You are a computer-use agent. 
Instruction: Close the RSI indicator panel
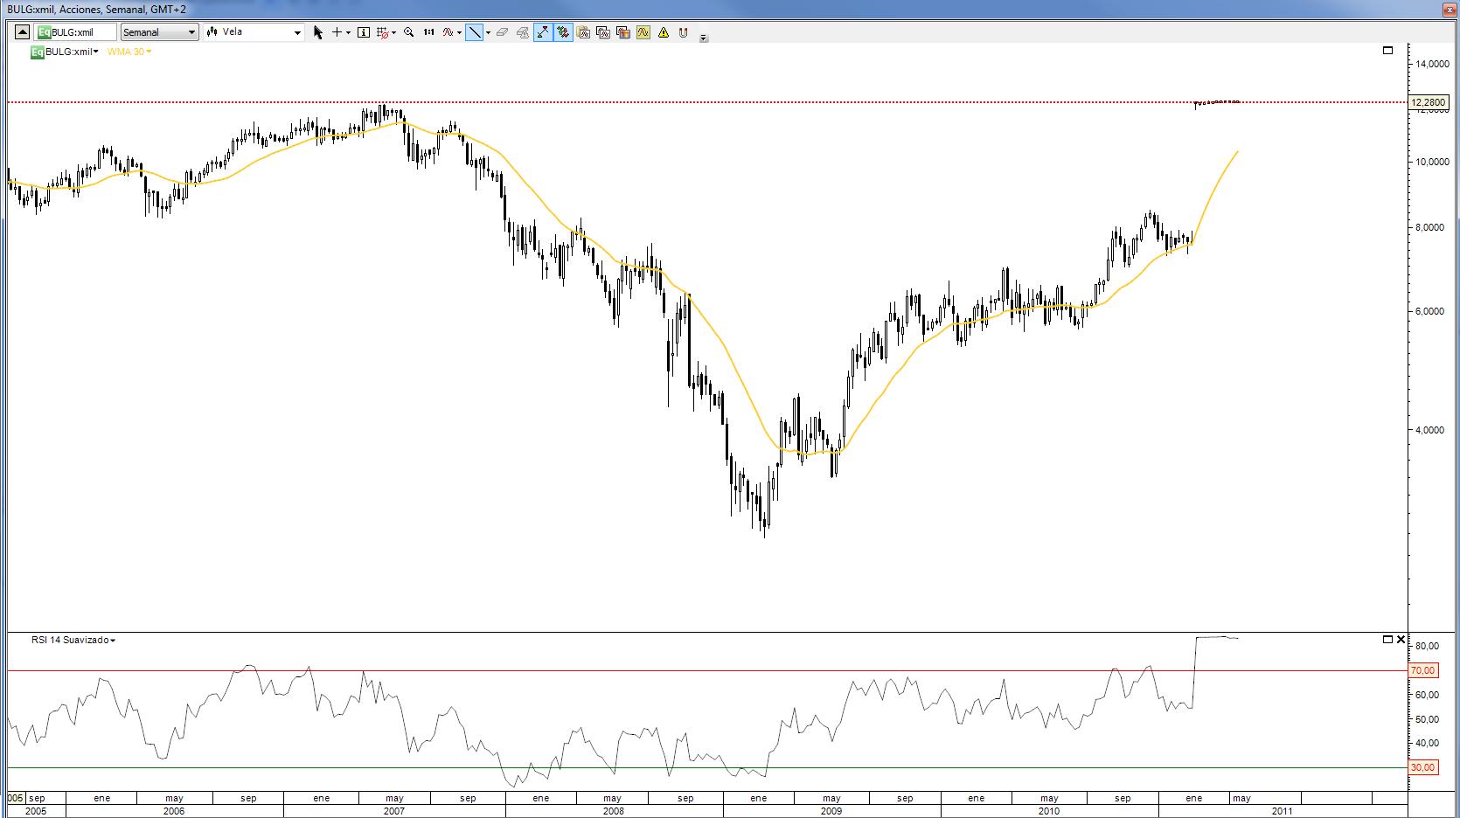pos(1401,640)
